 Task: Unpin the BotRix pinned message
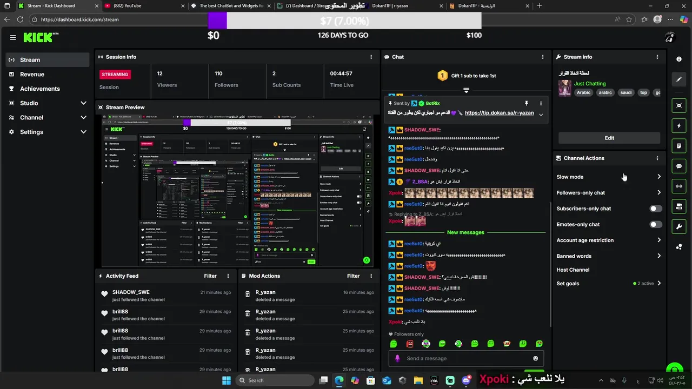coord(526,103)
